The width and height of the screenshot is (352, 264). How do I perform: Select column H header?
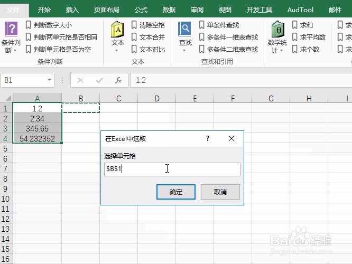[x=309, y=98]
